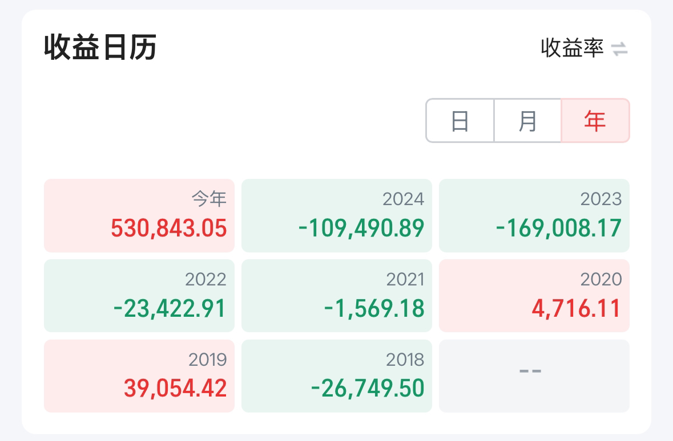
Task: Select the 2022 yearly result cell
Action: tap(139, 296)
